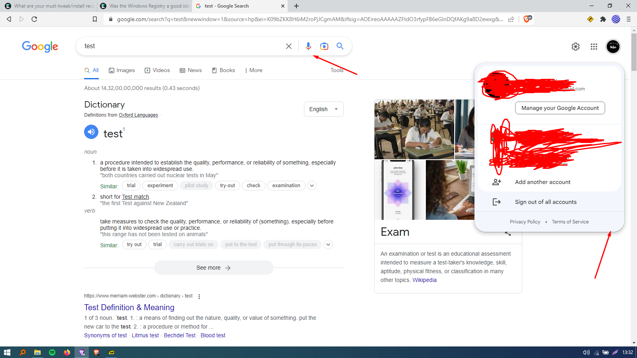Open the More search filters menu
The height and width of the screenshot is (358, 637).
coord(254,70)
